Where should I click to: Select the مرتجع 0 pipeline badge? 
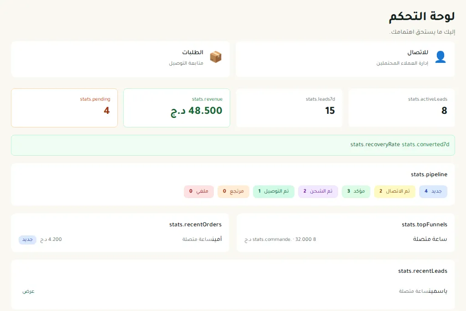(233, 192)
